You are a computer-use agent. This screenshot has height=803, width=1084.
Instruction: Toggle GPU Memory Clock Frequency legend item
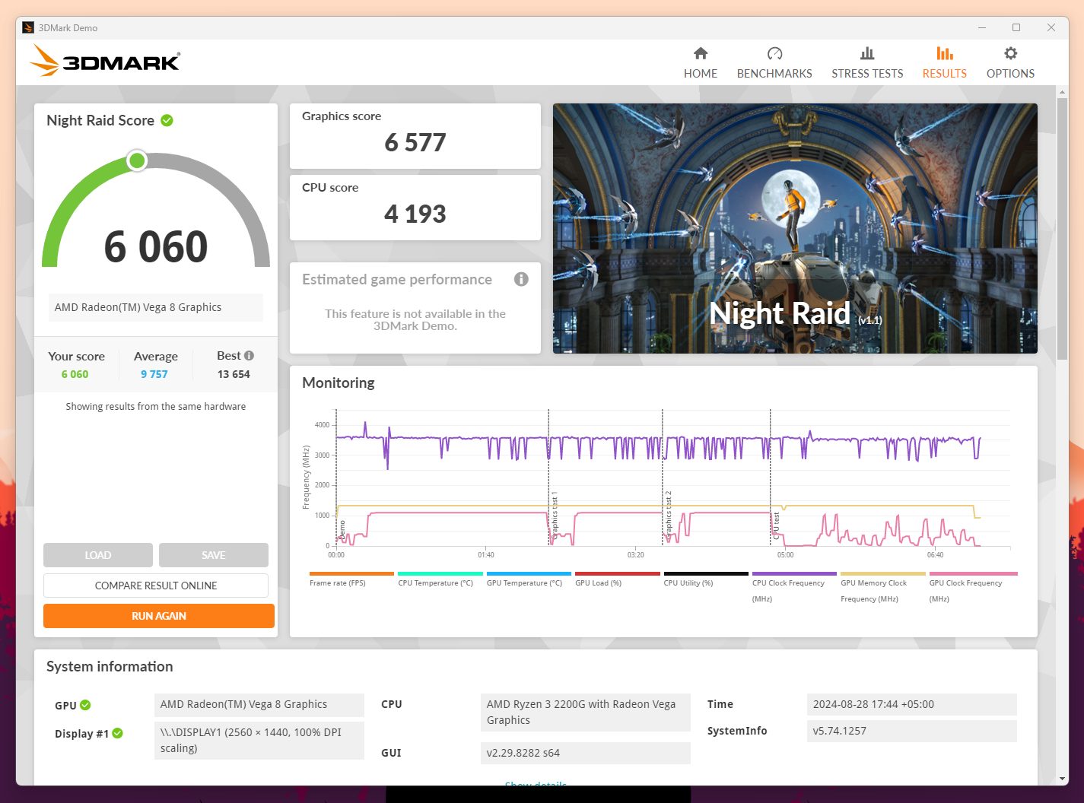[x=882, y=587]
